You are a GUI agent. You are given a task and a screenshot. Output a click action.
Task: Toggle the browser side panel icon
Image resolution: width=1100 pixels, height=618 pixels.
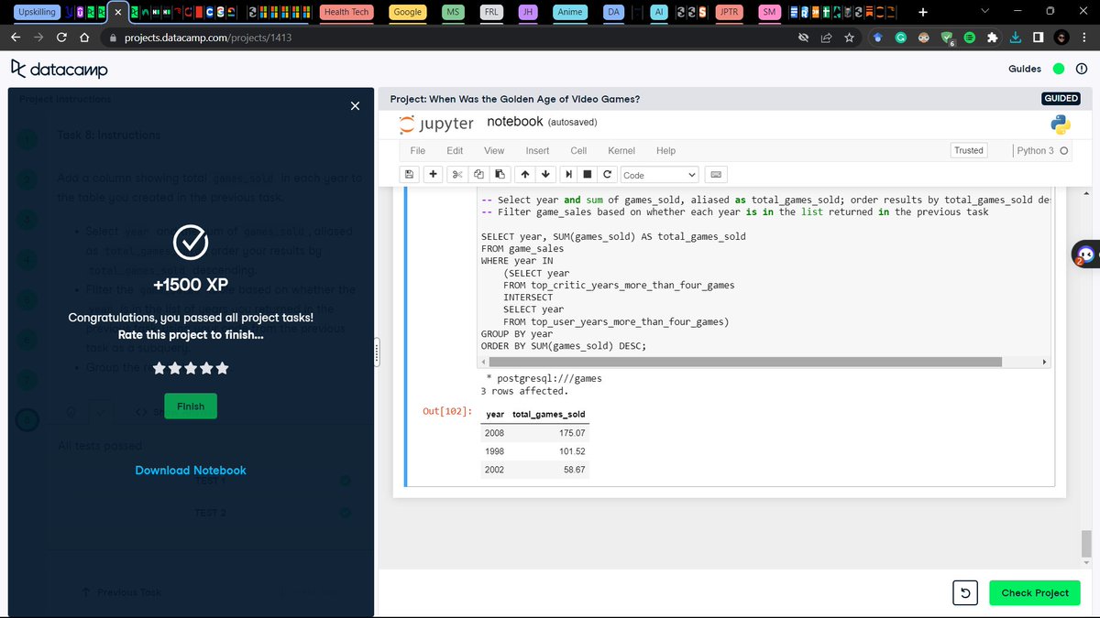[x=1038, y=38]
